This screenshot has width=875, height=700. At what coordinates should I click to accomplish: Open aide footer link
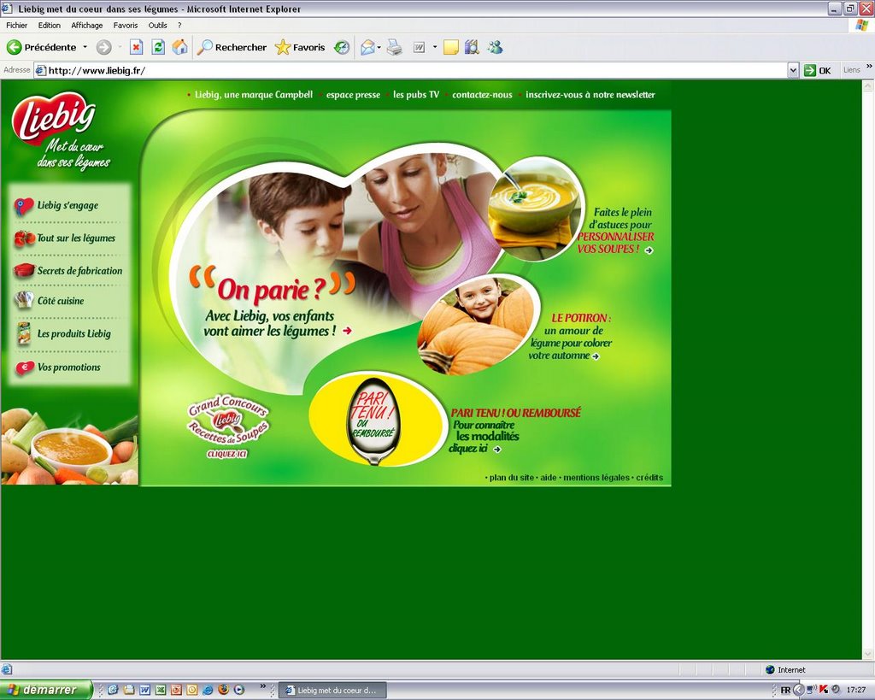point(549,478)
